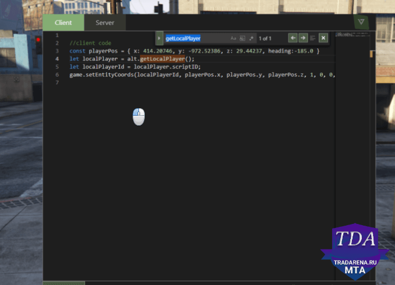395x285 pixels.
Task: Toggle Match Case option in find widget
Action: coord(233,38)
